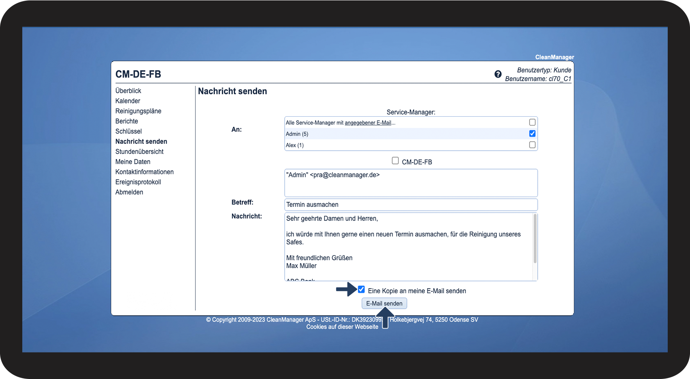
Task: Click the message box vertical scrollbar
Action: coord(535,239)
